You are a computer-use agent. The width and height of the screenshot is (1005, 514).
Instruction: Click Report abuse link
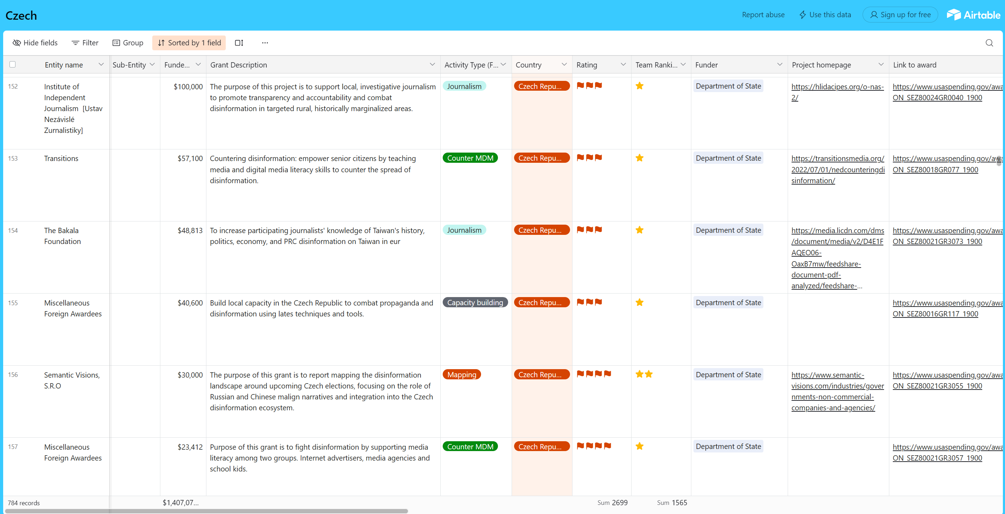point(763,15)
